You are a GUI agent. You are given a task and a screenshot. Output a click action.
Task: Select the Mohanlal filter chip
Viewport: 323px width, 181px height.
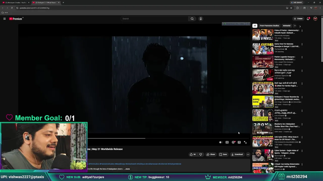pyautogui.click(x=287, y=26)
